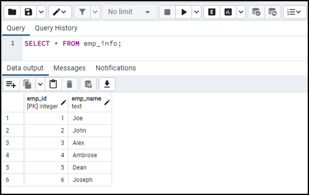
Task: Click the emp_name column edit pencil
Action: click(107, 102)
